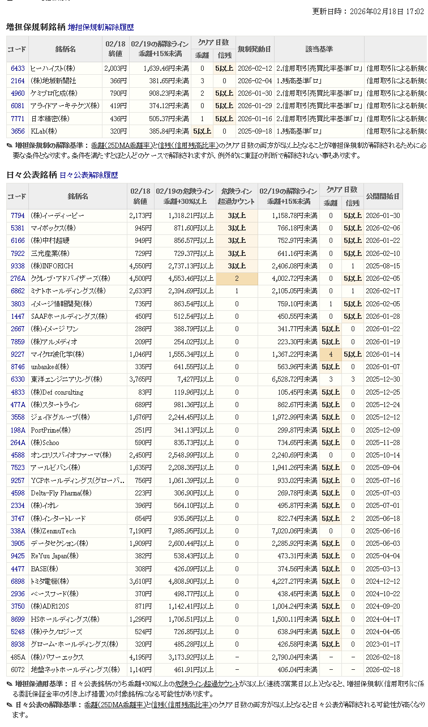Click the 公開開始日 column header
The width and height of the screenshot is (428, 727).
pos(383,196)
